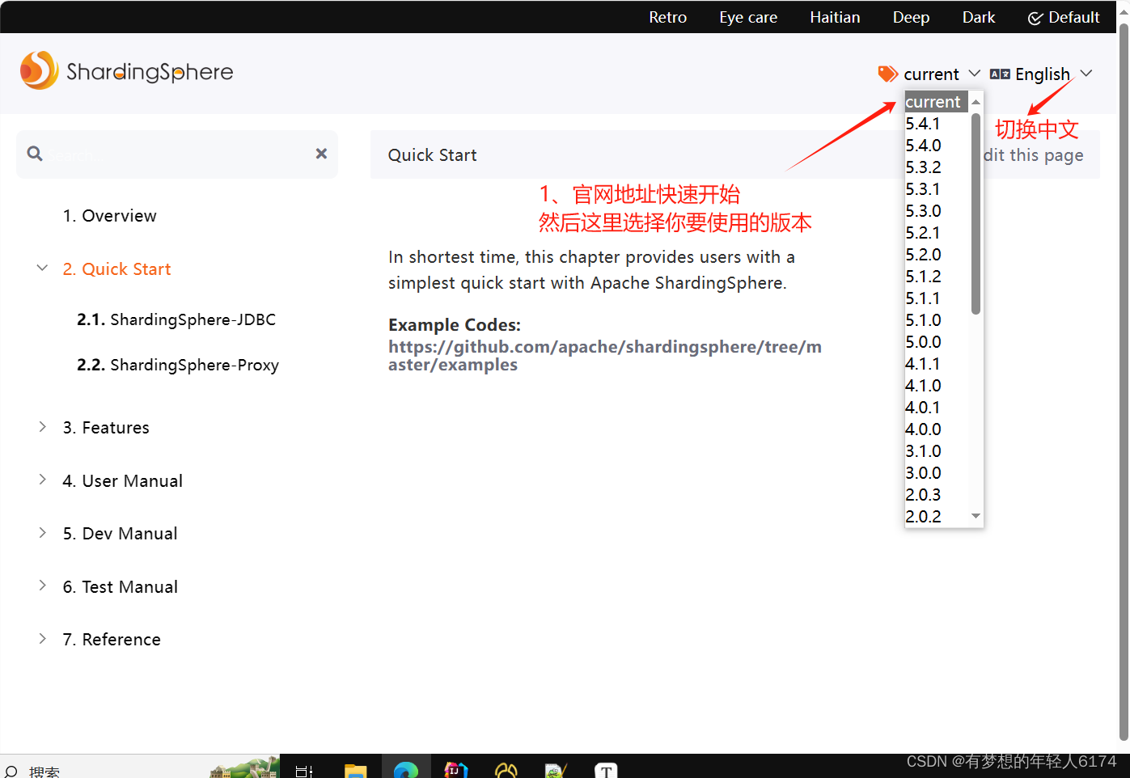Select version 4.0.0
This screenshot has width=1130, height=778.
[936, 429]
